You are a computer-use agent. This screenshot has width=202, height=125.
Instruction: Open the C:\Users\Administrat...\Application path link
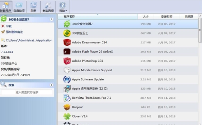click(x=27, y=40)
